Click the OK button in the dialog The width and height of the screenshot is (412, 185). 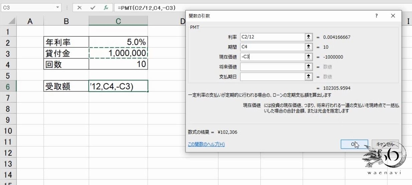coord(354,144)
